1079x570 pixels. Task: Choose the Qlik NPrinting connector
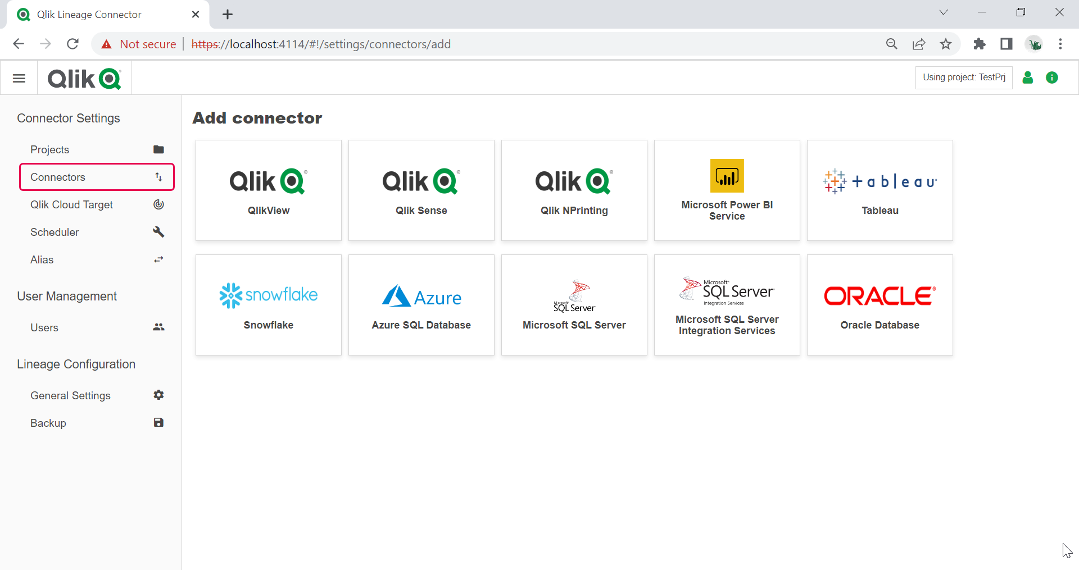coord(574,190)
